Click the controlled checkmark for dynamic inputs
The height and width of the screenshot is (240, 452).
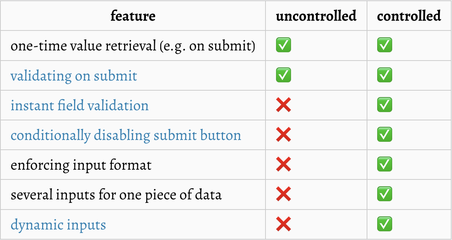[384, 224]
